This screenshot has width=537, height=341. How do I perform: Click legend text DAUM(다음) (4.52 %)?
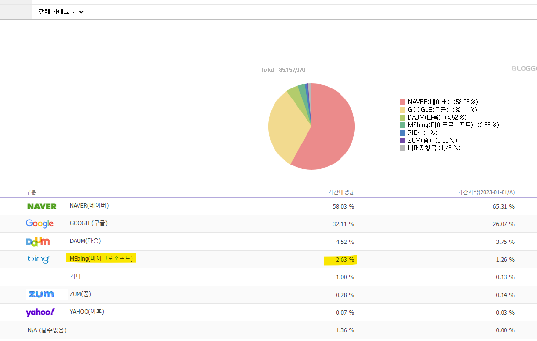pyautogui.click(x=437, y=118)
